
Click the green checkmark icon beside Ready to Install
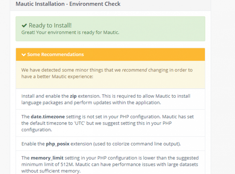coord(24,25)
